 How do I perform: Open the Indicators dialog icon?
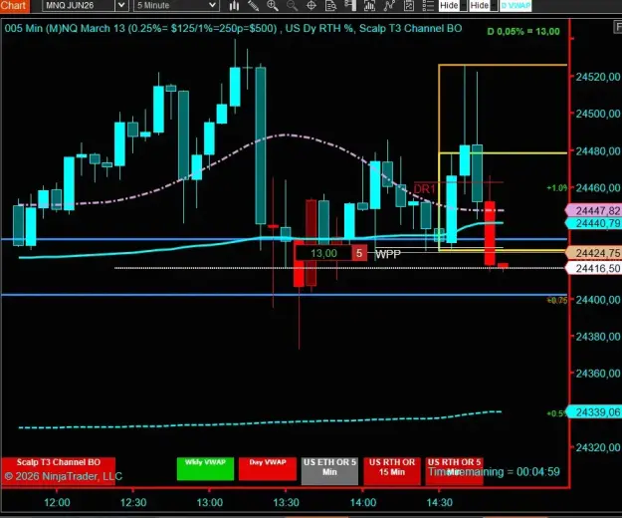(x=369, y=6)
